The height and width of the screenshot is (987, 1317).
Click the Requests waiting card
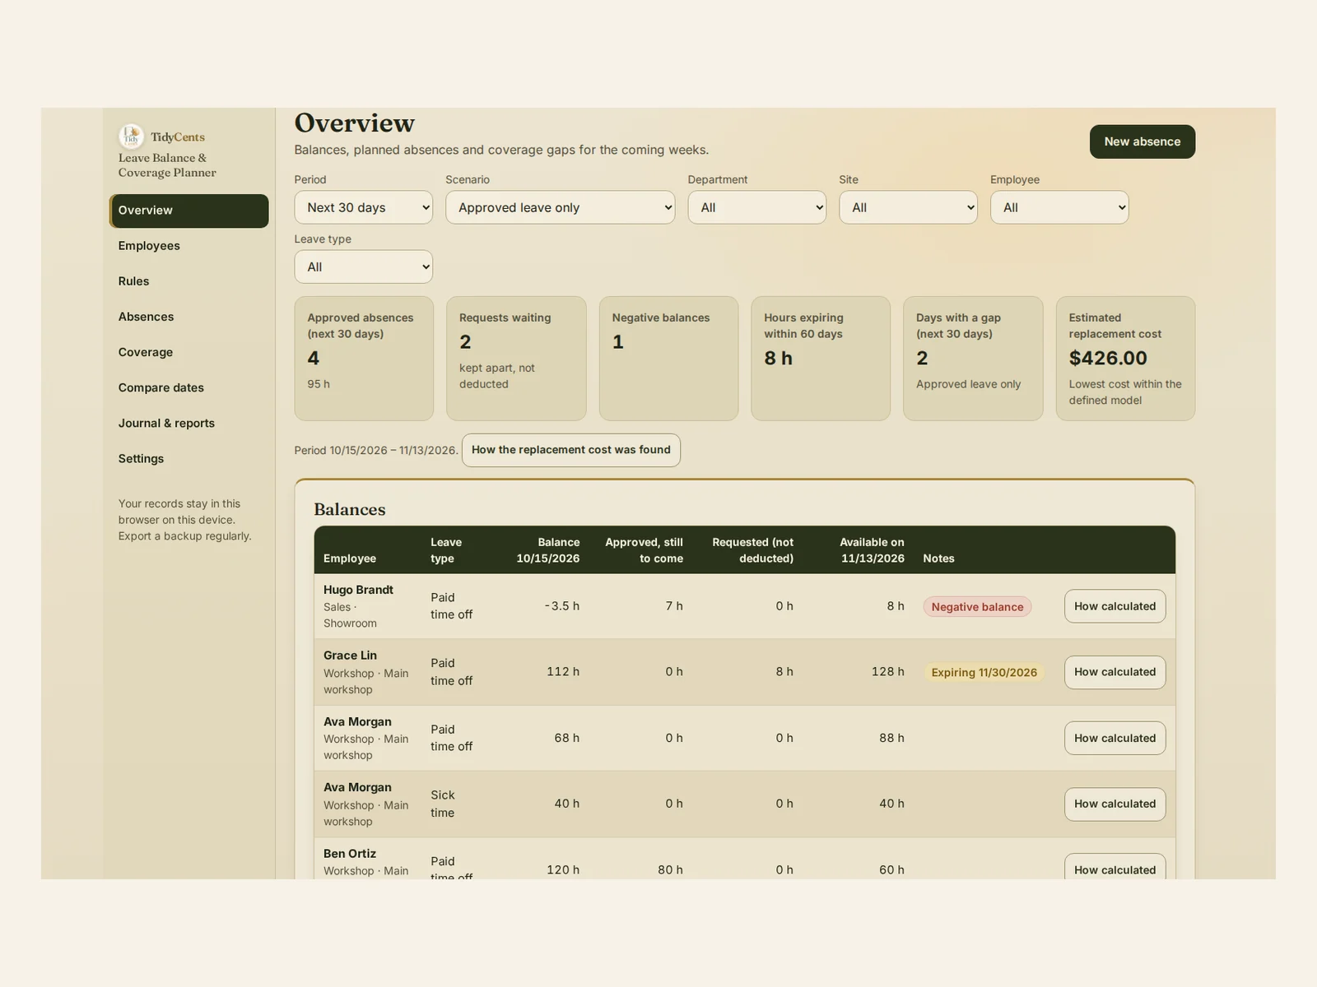[x=516, y=359]
